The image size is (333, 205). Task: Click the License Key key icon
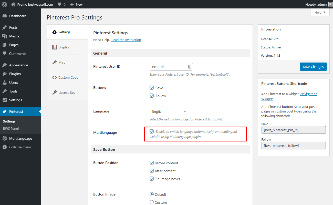[x=54, y=93]
